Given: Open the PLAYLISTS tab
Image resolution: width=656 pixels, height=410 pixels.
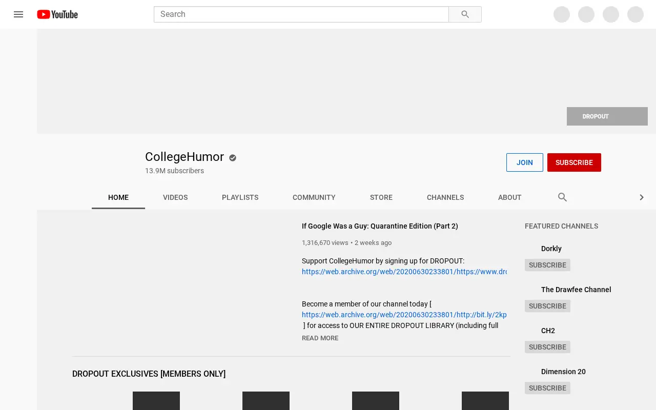Looking at the screenshot, I should click(x=240, y=197).
